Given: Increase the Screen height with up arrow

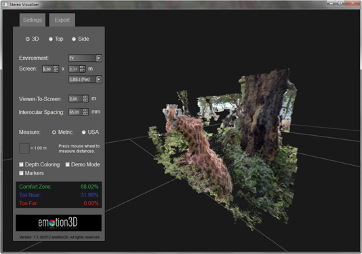Looking at the screenshot, I should pyautogui.click(x=83, y=67).
